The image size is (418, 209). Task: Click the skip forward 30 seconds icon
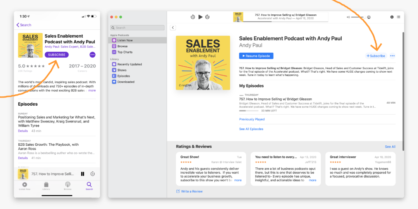point(207,17)
